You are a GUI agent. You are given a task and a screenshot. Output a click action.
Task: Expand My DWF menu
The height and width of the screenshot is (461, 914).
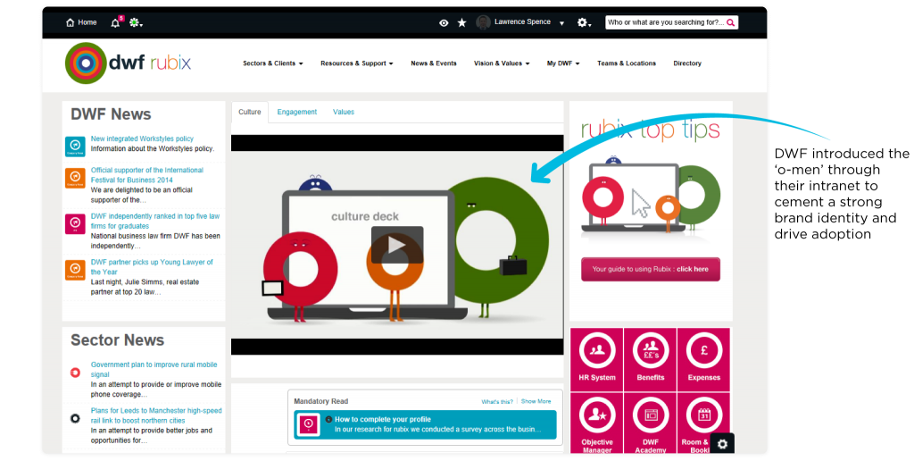pos(563,63)
